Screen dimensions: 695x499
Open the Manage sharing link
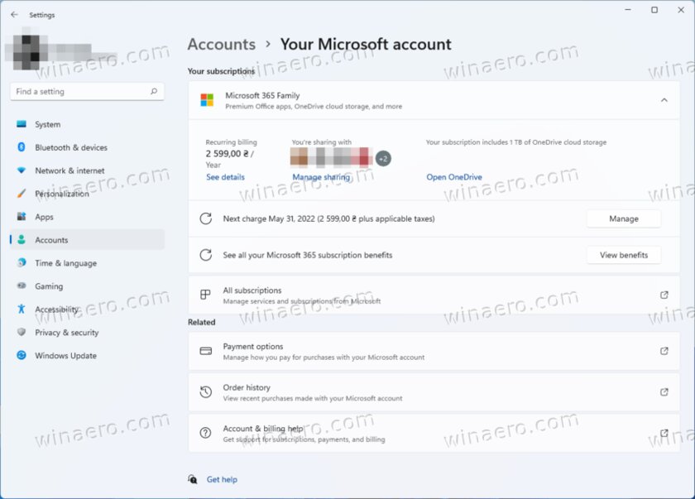(x=321, y=177)
